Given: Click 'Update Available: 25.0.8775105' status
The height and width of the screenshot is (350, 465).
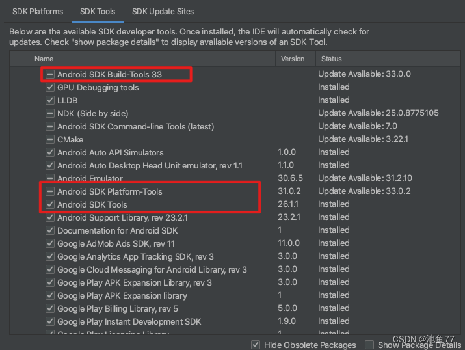Looking at the screenshot, I should click(x=379, y=113).
